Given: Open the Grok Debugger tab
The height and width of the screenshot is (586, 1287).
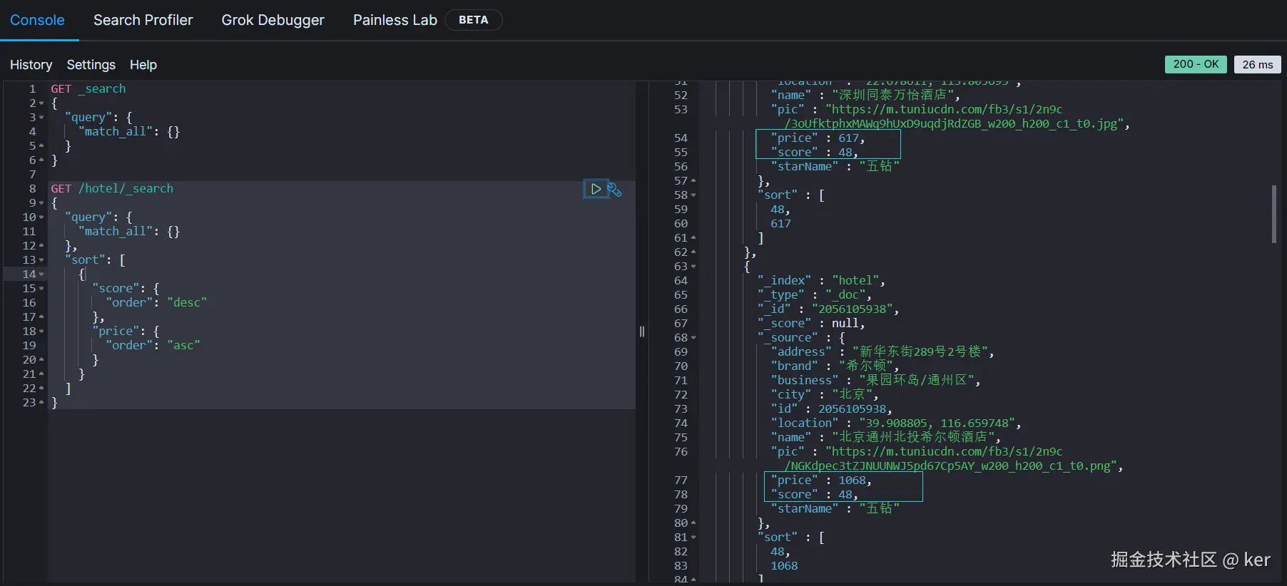Looking at the screenshot, I should [273, 20].
